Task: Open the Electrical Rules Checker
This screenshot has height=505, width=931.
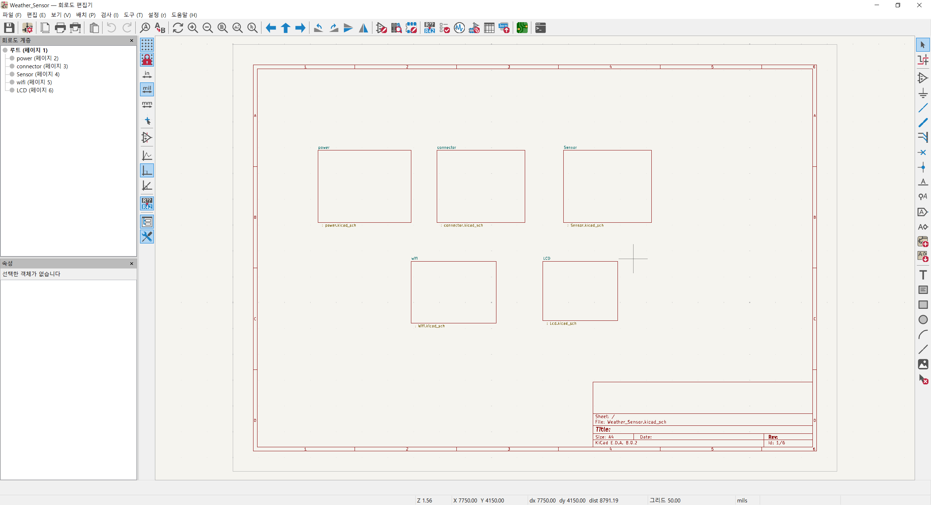Action: [444, 28]
